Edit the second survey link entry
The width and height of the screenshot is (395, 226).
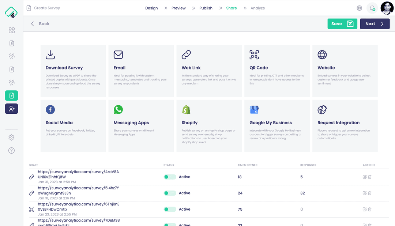tap(364, 193)
